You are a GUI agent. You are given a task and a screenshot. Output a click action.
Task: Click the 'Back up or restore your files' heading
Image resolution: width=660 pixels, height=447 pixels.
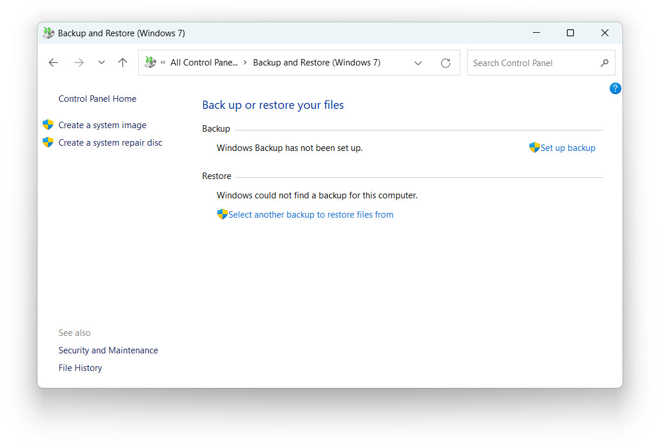(x=273, y=105)
